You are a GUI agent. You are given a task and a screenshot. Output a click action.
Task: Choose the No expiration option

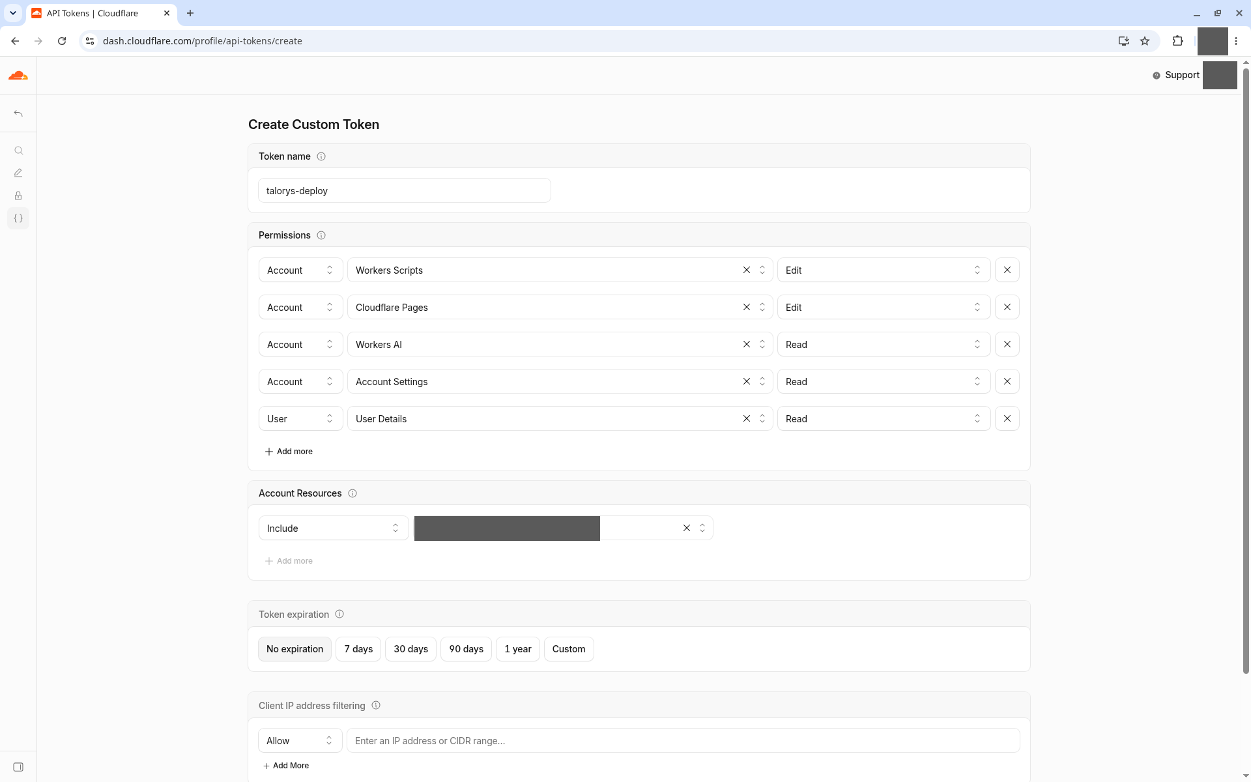[295, 649]
